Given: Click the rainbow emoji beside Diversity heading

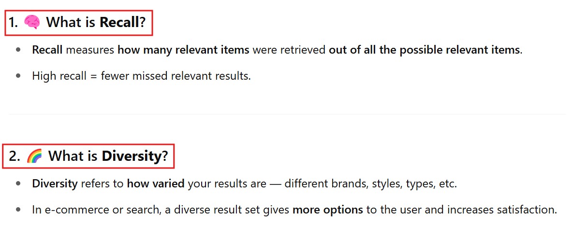Looking at the screenshot, I should [x=34, y=156].
